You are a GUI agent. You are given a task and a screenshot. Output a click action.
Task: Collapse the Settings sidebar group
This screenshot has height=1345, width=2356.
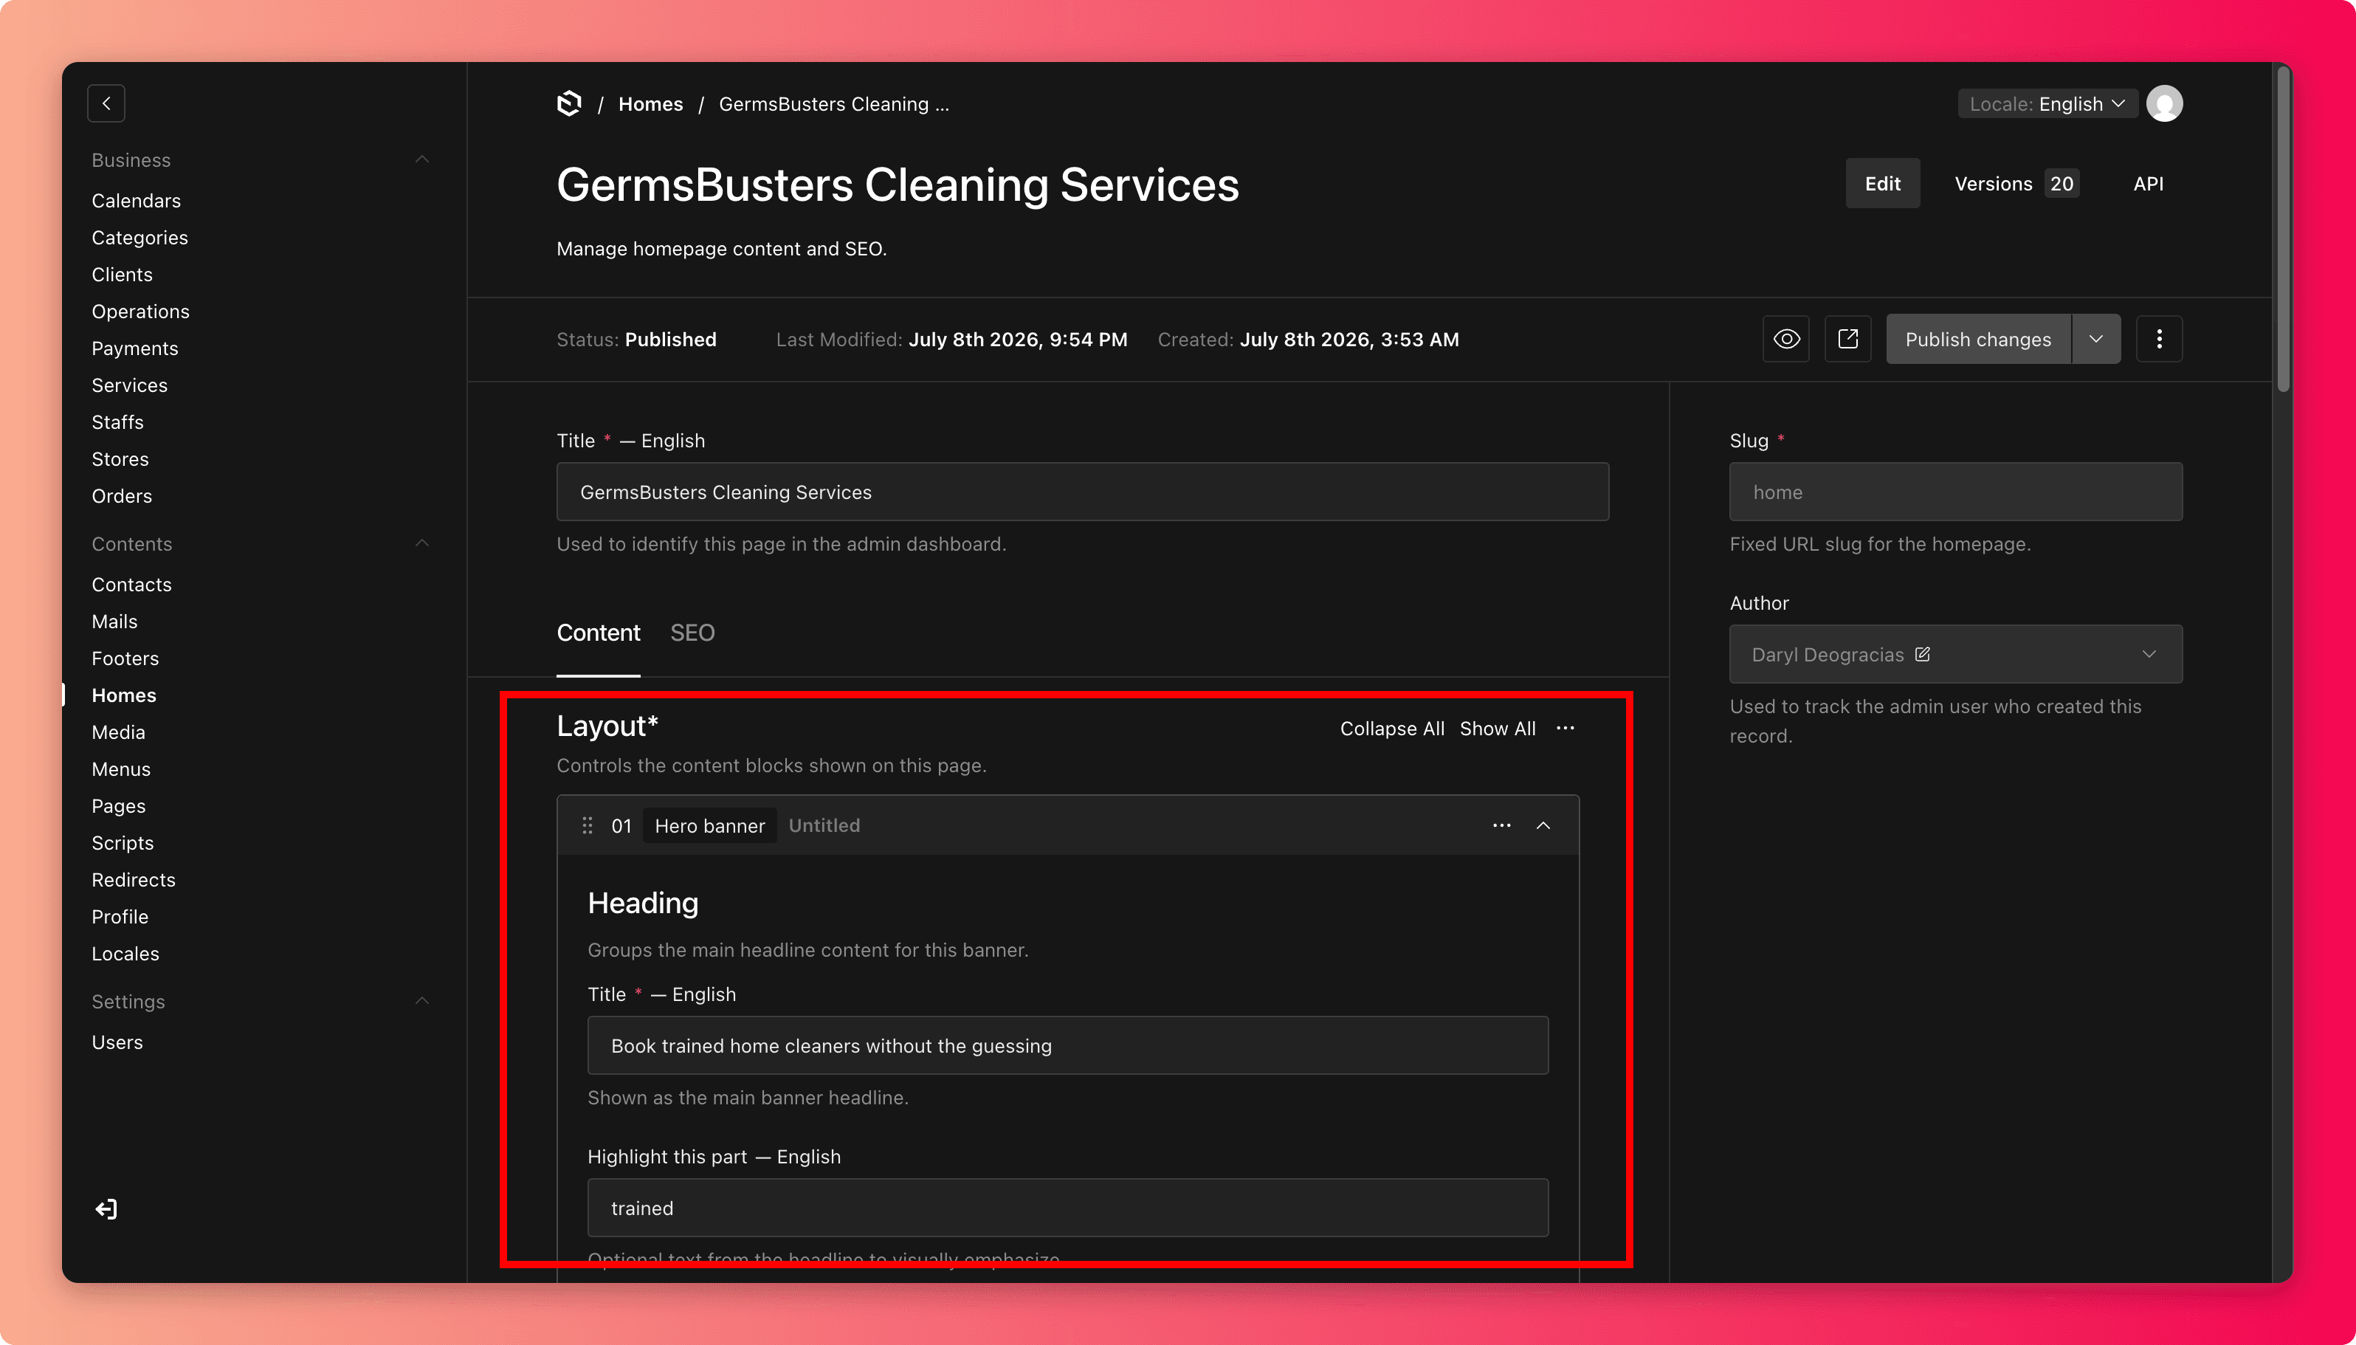tap(422, 1001)
